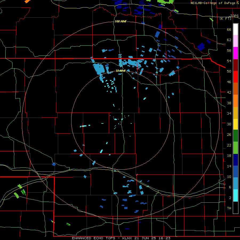Select the "KLNX" radar site identifier

click(128, 238)
